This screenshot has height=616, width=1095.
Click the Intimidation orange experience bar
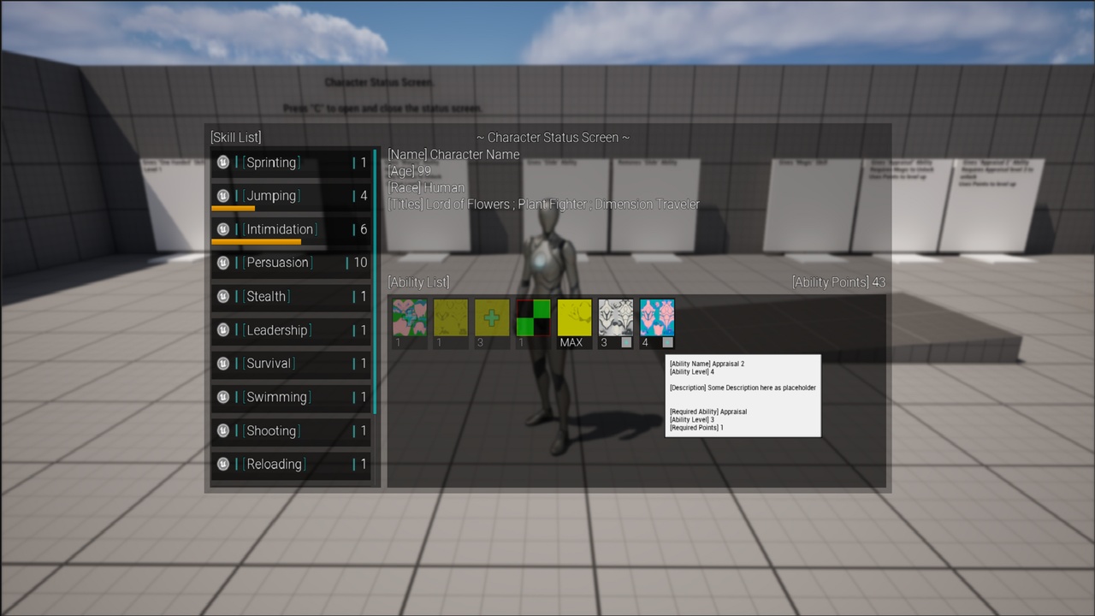(256, 241)
